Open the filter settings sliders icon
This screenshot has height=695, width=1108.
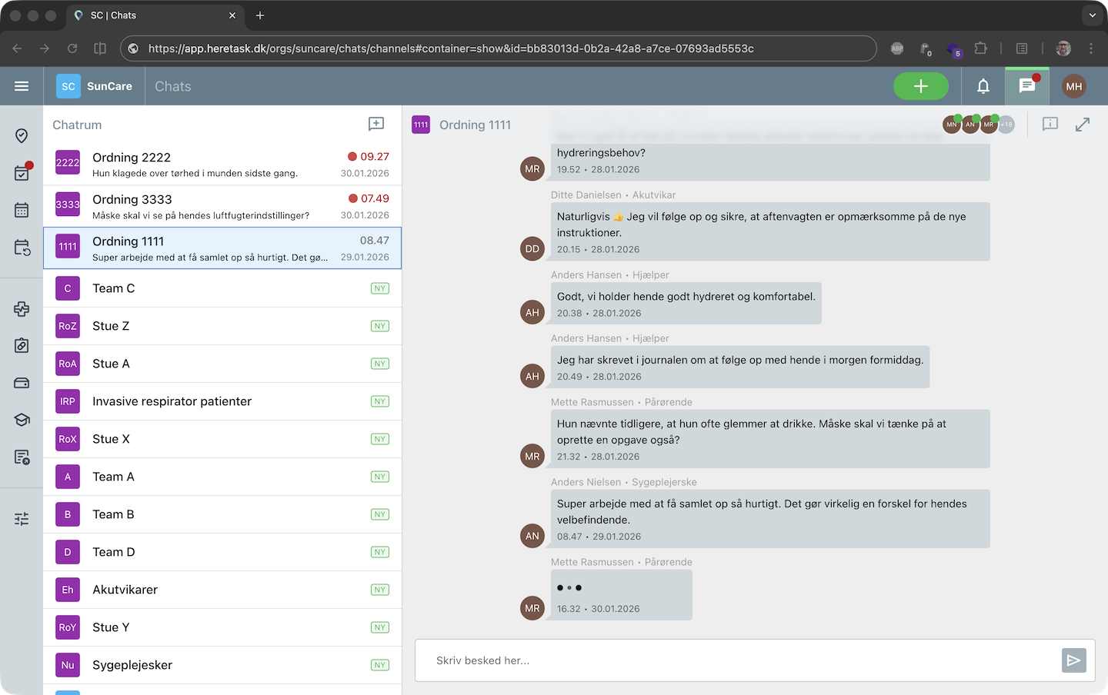tap(22, 519)
